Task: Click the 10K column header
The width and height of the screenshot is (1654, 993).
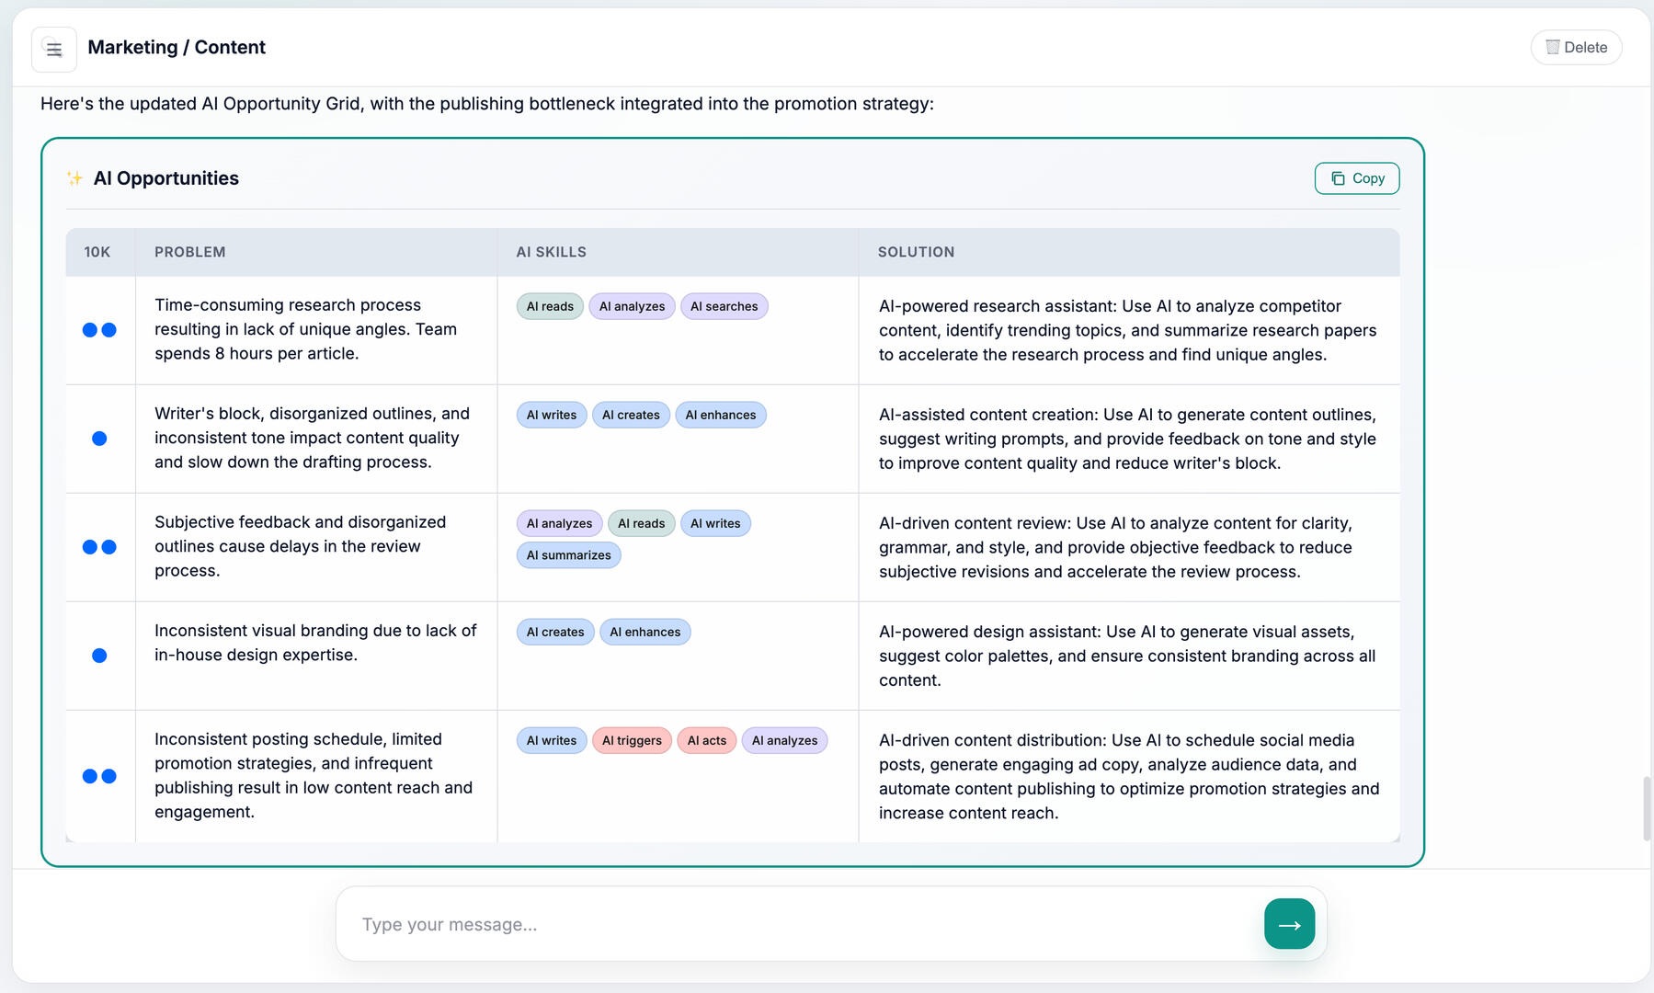Action: [x=97, y=252]
